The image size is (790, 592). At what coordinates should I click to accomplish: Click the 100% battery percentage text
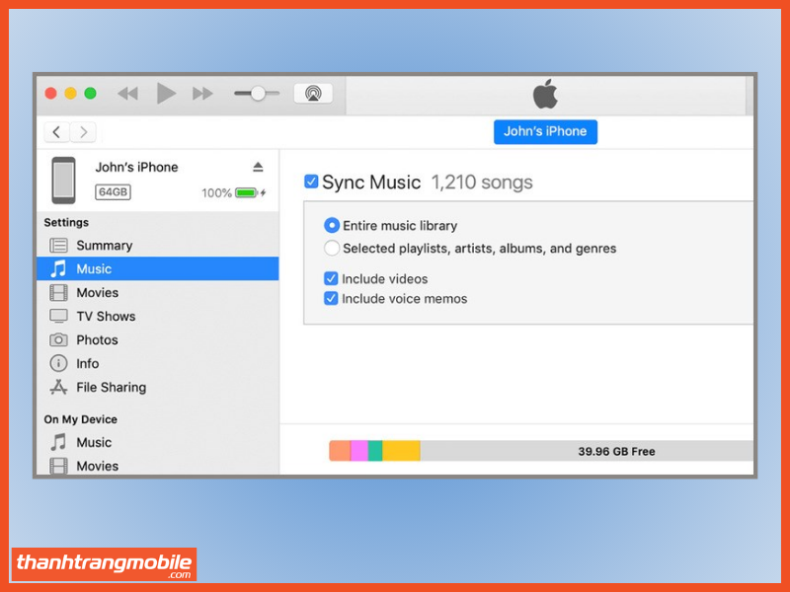point(216,193)
